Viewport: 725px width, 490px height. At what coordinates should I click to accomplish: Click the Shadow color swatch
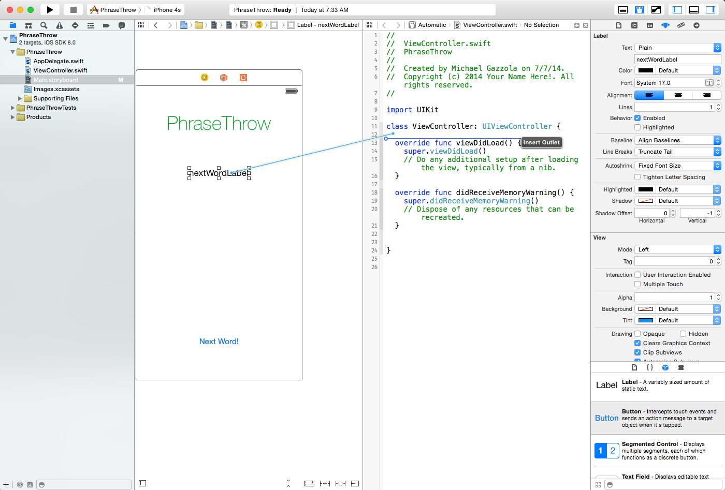645,201
